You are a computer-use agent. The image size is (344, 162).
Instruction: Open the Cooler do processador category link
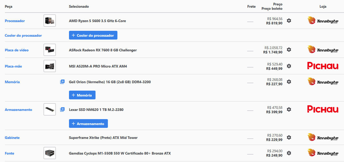(23, 35)
